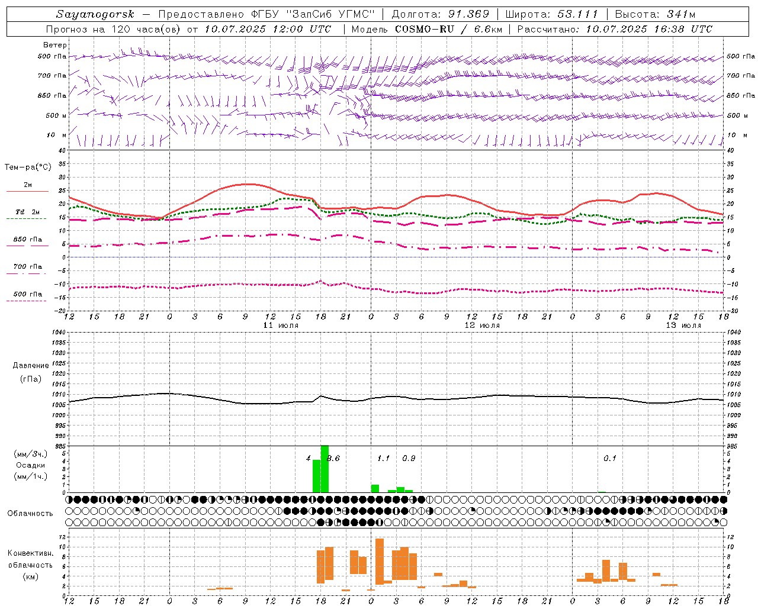Click the right 850 гПа wind level label
Viewport: 758px width, 606px height.
point(741,95)
